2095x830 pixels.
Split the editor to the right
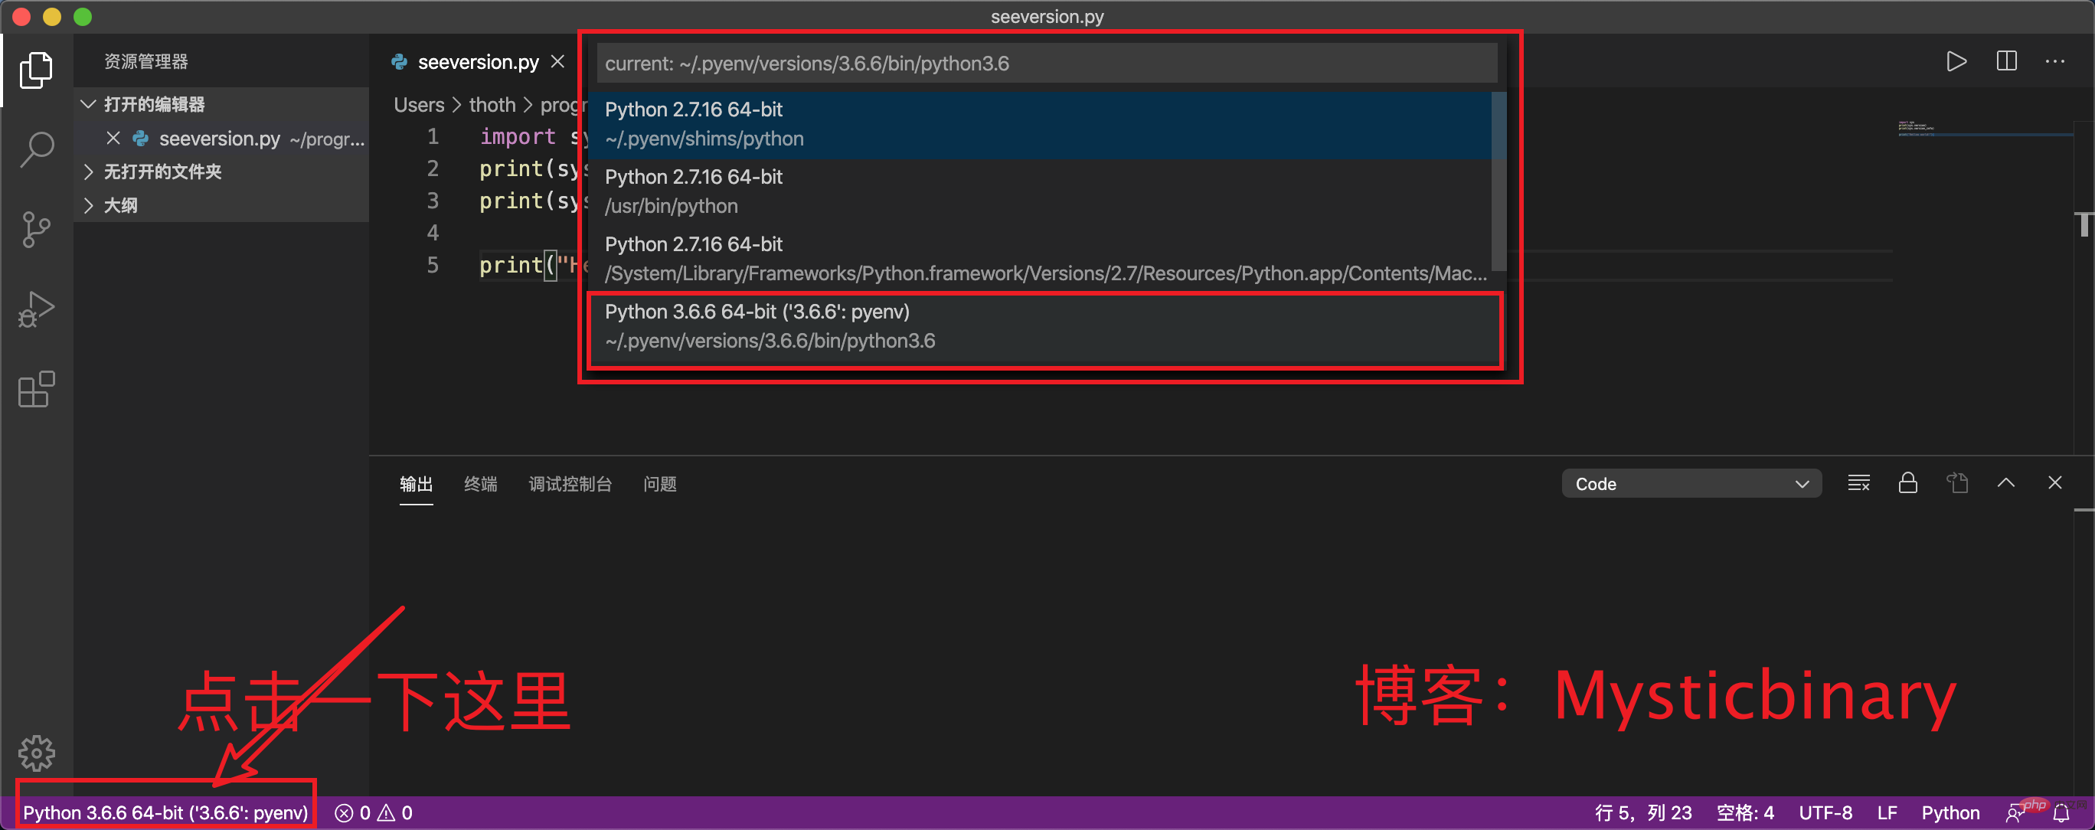coord(2006,62)
